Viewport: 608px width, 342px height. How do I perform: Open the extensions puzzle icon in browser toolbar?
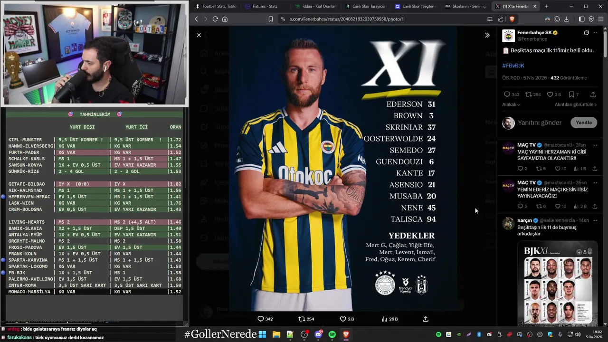tap(557, 19)
